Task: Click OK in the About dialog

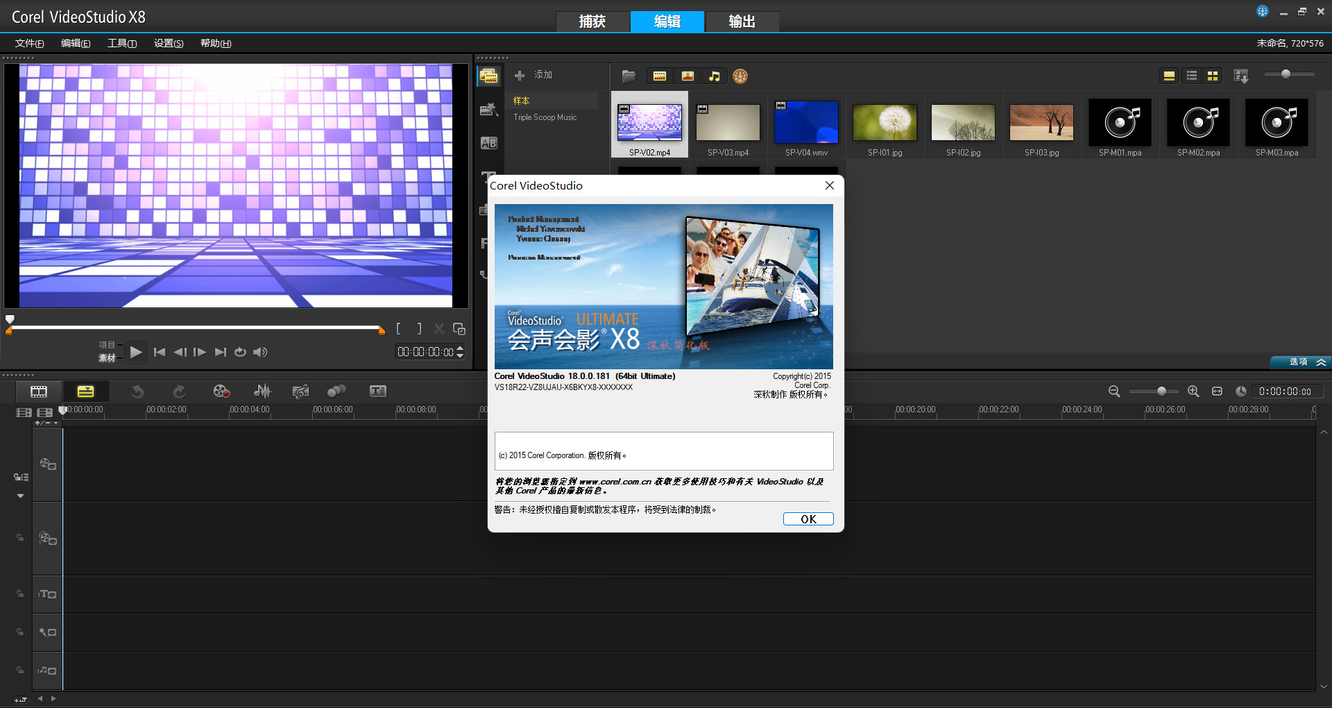Action: pyautogui.click(x=808, y=519)
